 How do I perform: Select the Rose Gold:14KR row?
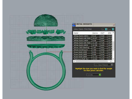[x=92, y=54]
